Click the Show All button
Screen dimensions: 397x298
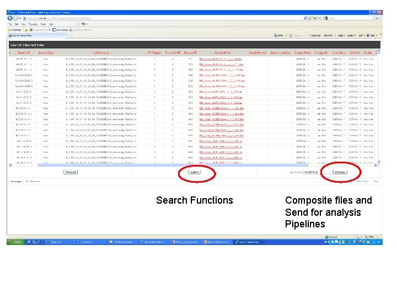coord(71,172)
